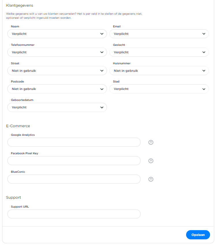Focus the Facebook Pixel Key field
Image resolution: width=219 pixels, height=246 pixels.
coord(74,161)
